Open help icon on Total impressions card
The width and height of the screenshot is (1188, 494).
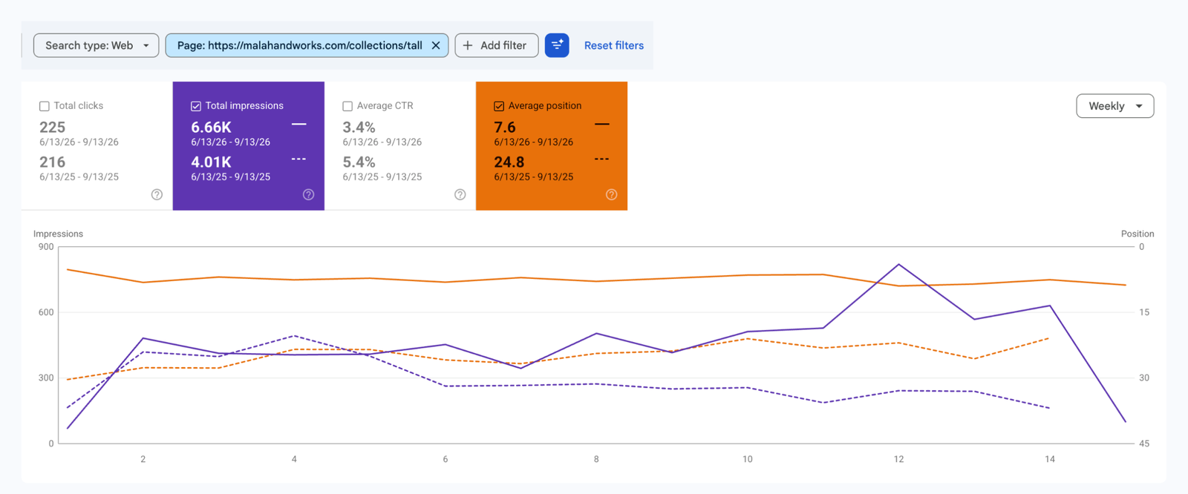point(308,194)
